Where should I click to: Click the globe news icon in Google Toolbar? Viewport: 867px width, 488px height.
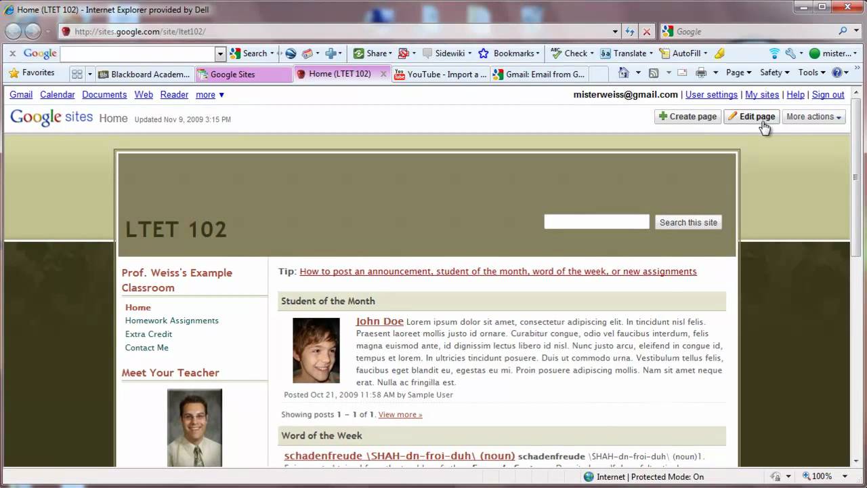pos(291,54)
